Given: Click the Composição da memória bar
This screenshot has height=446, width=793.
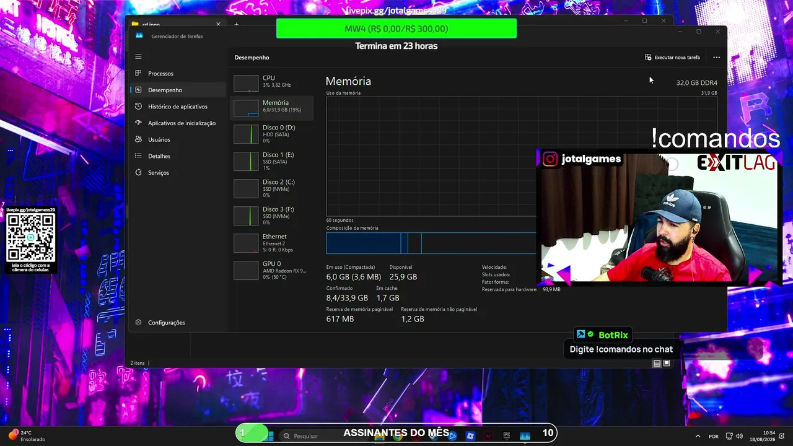Looking at the screenshot, I should [431, 243].
